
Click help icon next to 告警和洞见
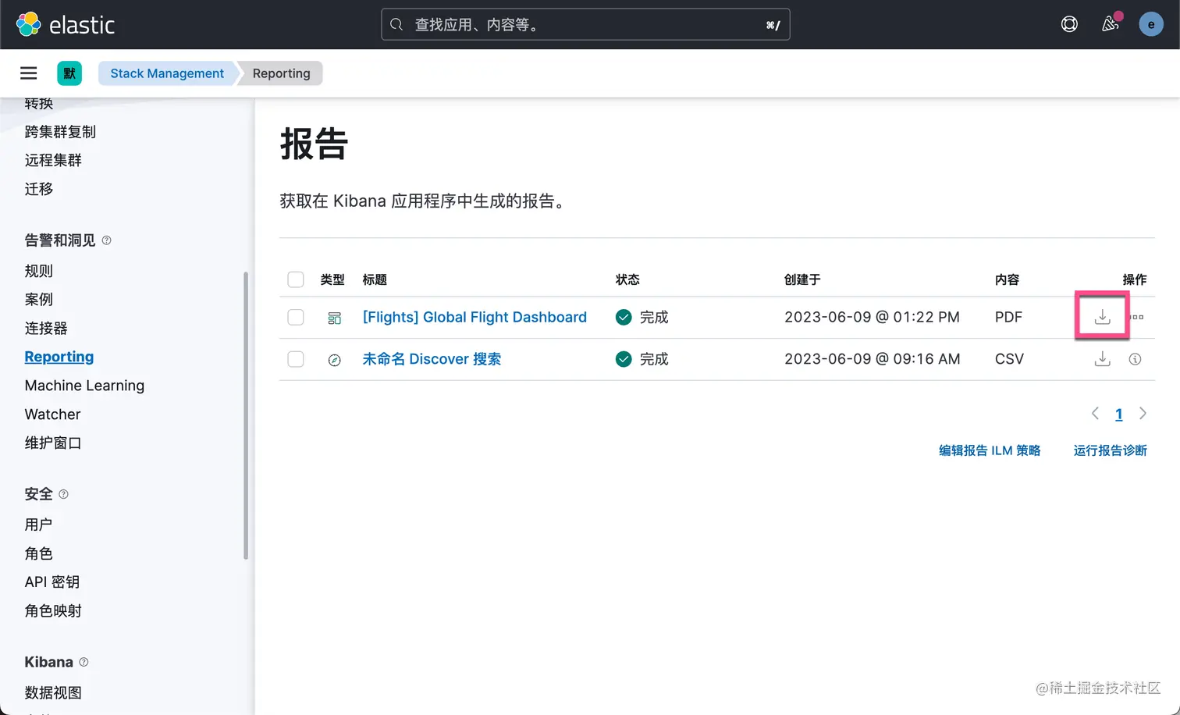(107, 240)
